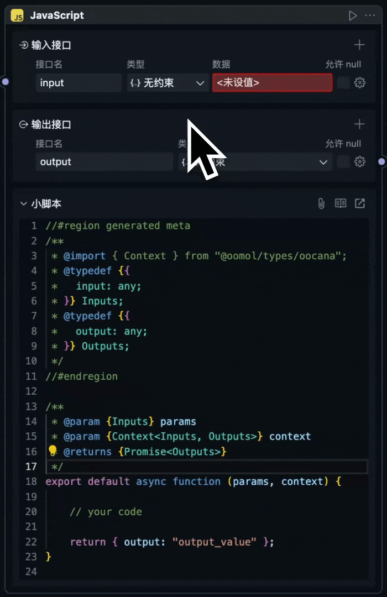Click the right output connection port dot
This screenshot has width=387, height=597.
[x=381, y=161]
